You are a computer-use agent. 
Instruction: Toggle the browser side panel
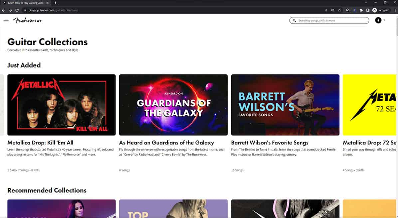368,10
